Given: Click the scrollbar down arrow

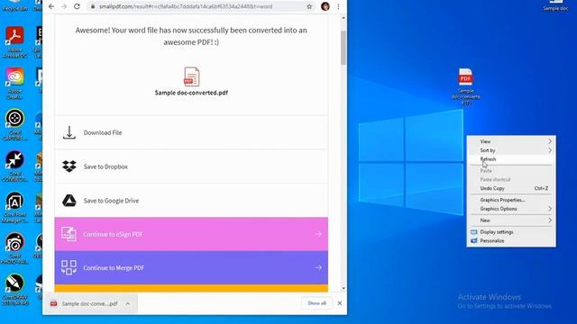Looking at the screenshot, I should click(x=343, y=289).
